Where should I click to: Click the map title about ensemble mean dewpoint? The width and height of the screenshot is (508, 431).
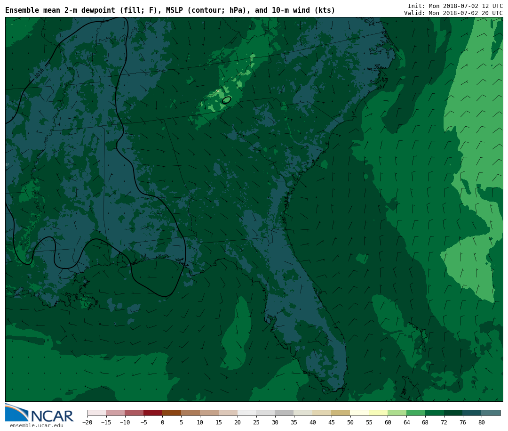[170, 10]
